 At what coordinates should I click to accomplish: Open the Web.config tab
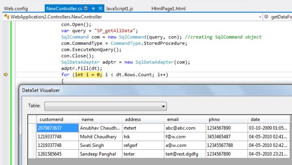point(16,9)
